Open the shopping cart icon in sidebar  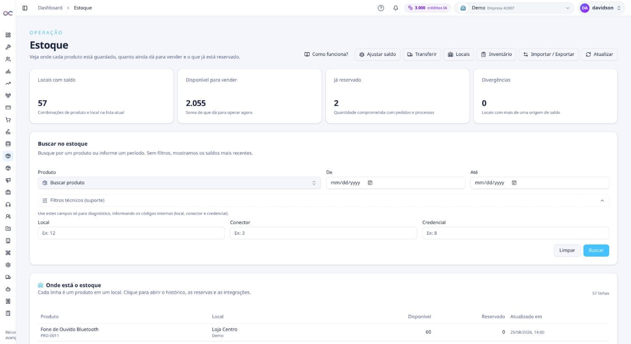pos(8,120)
